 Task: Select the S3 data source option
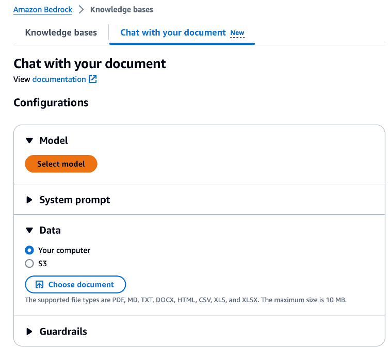pos(29,264)
